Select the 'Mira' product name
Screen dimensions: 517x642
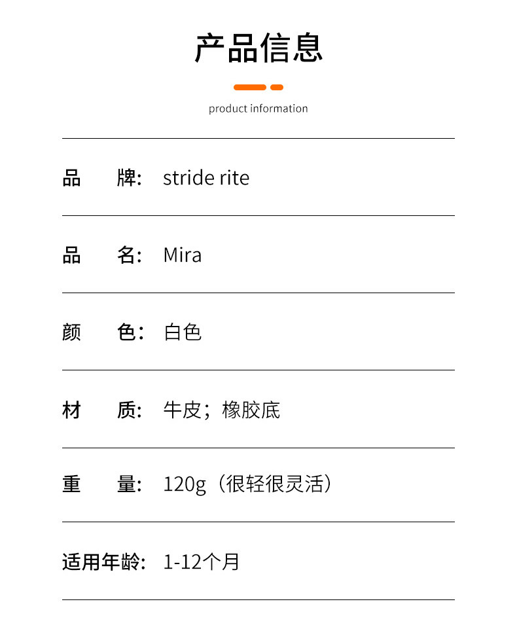tap(182, 255)
